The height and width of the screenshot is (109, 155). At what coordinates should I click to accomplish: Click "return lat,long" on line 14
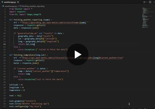(26, 44)
